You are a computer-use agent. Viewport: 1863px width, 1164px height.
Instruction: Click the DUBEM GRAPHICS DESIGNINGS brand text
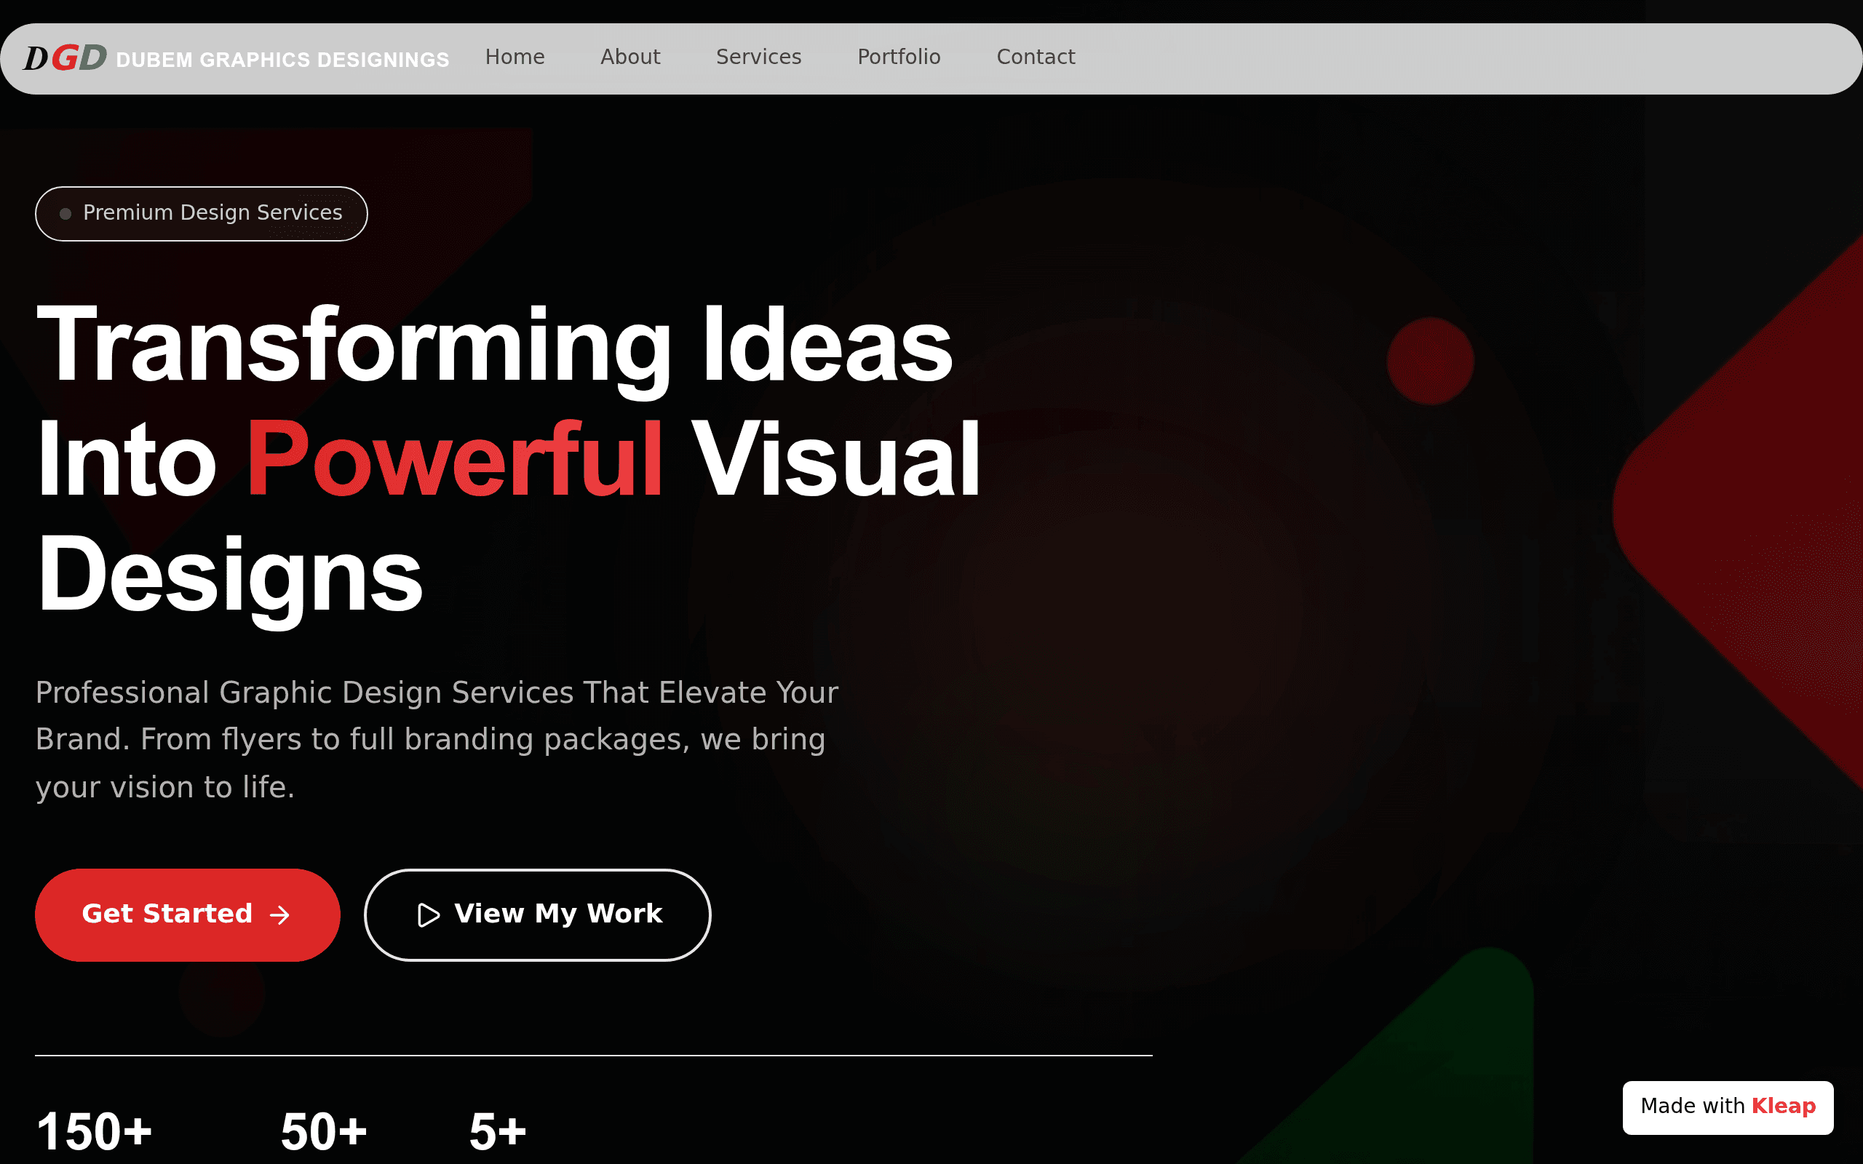click(x=282, y=59)
